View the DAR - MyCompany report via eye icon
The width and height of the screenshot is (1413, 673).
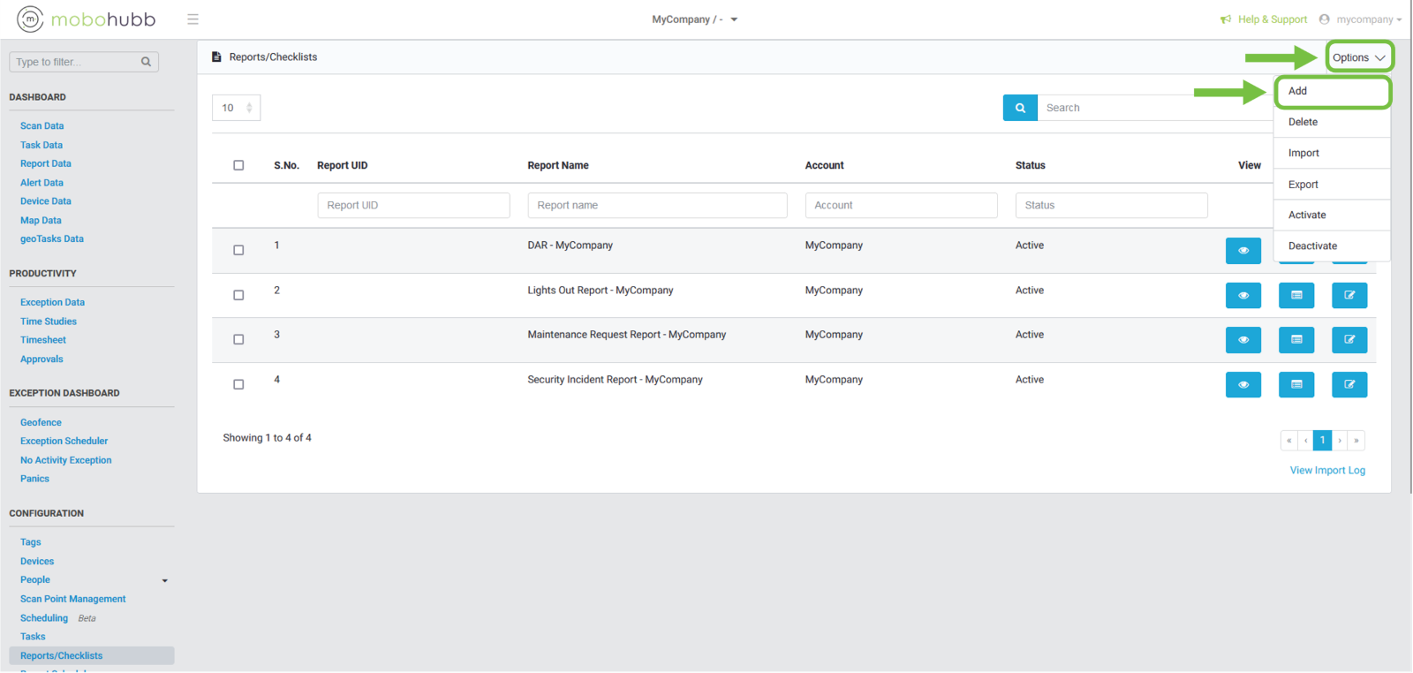(x=1243, y=251)
